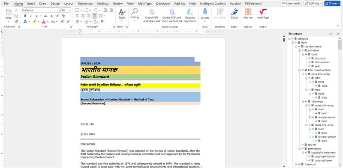343x168 pixels.
Task: Toggle Justify paragraph alignment
Action: pyautogui.click(x=94, y=16)
